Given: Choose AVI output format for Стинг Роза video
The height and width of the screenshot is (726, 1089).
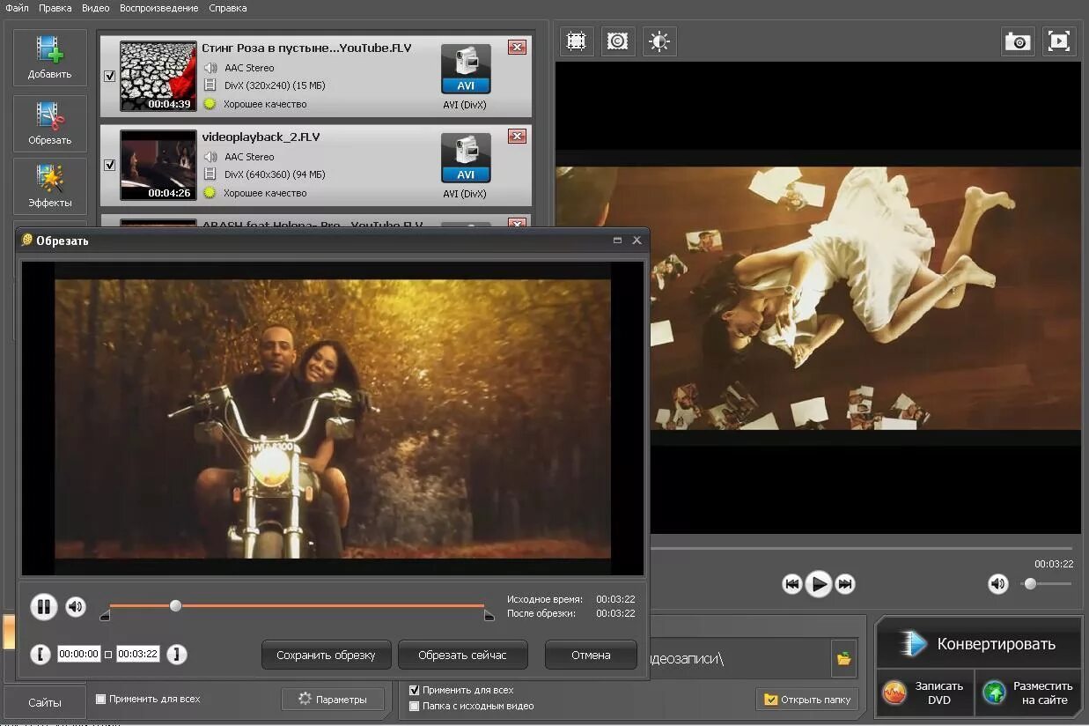Looking at the screenshot, I should [x=466, y=69].
